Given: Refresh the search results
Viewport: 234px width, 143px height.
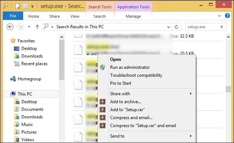Looking at the screenshot, I should click(176, 27).
